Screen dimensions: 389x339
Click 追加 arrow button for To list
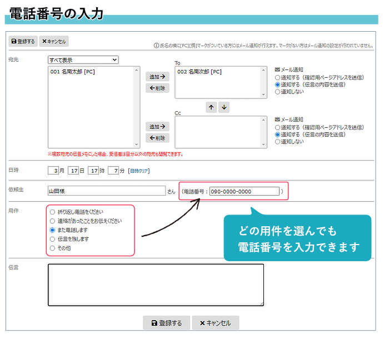157,77
